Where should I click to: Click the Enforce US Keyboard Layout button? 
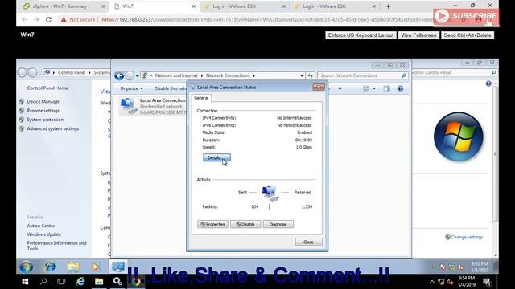(x=360, y=35)
